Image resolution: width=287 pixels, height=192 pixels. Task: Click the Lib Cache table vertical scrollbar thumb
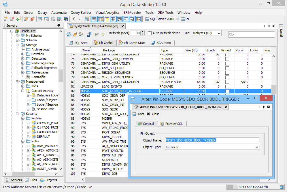[x=274, y=90]
